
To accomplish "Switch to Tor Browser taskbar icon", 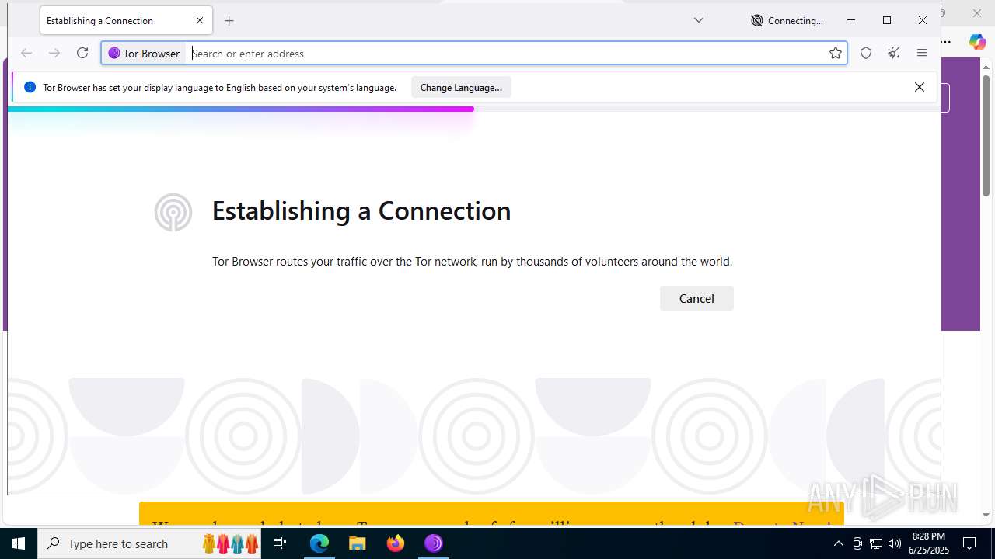I will coord(434,543).
